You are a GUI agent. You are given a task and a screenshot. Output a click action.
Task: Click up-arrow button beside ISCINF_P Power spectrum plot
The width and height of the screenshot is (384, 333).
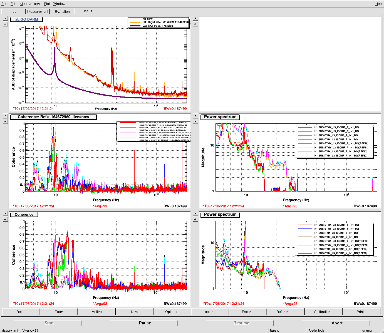[x=195, y=121]
